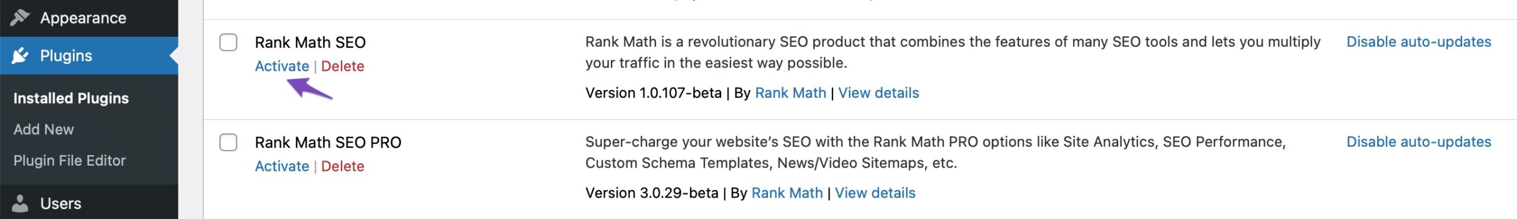This screenshot has height=219, width=1517.
Task: Check the Rank Math SEO checkbox
Action: pos(228,42)
